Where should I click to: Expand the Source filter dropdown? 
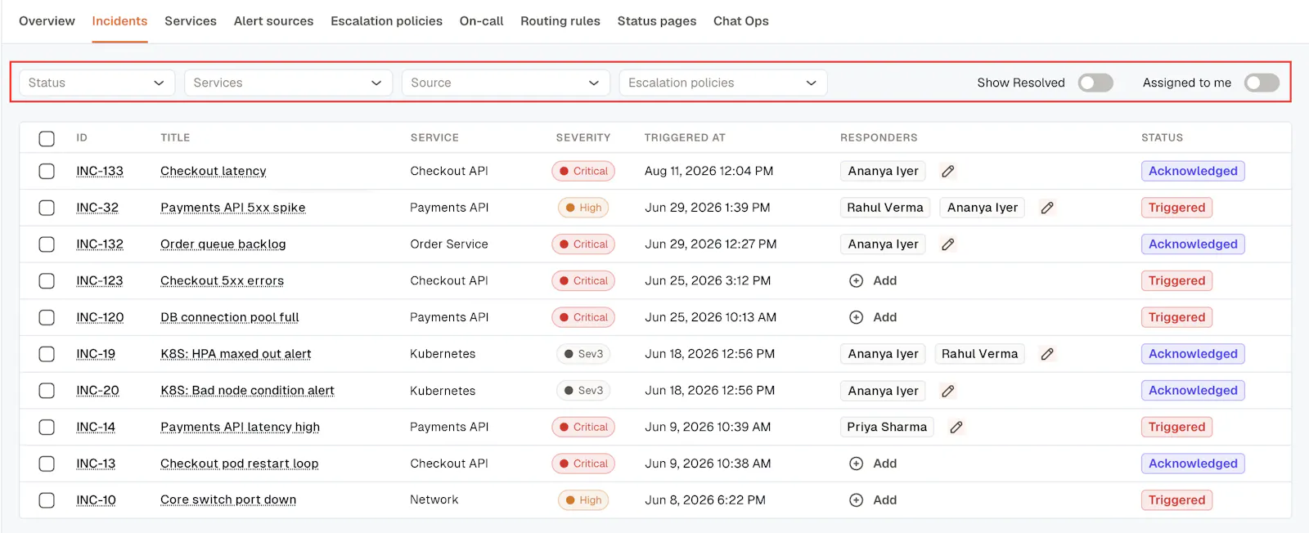pyautogui.click(x=506, y=83)
